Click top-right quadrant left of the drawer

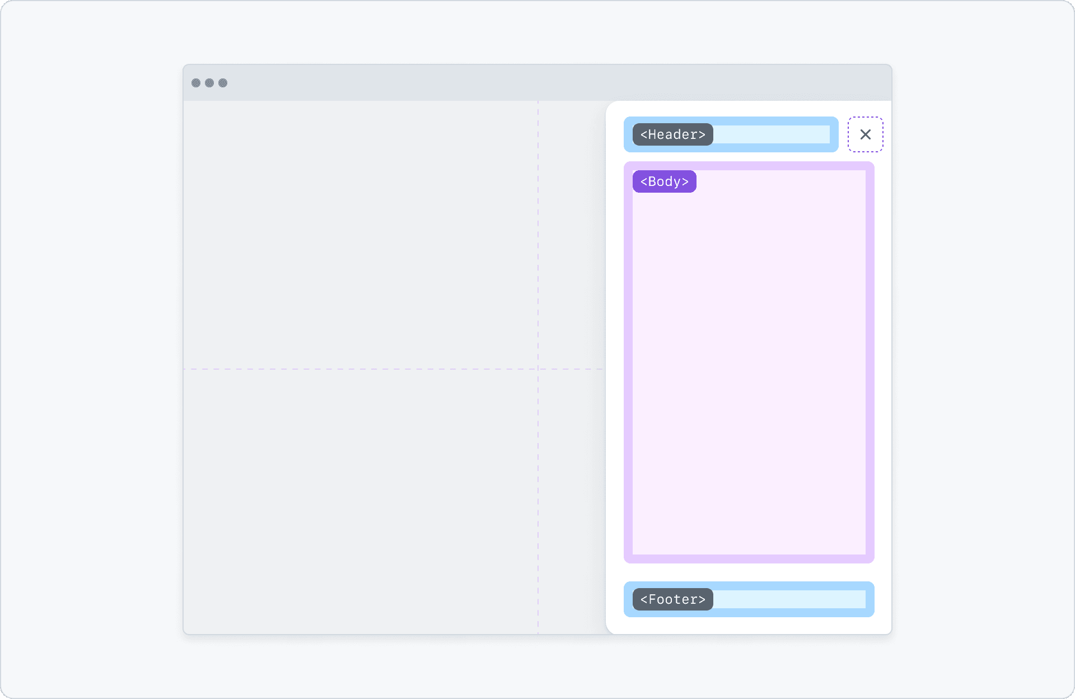point(571,234)
